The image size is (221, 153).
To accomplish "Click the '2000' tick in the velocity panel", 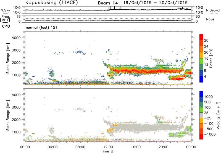I will [x=16, y=120].
